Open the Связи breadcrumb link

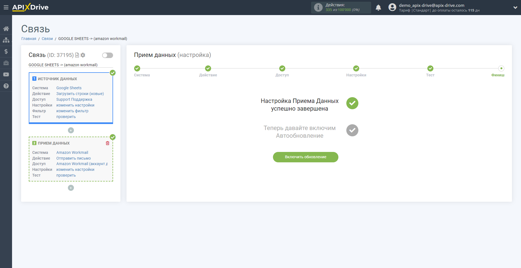(x=47, y=39)
